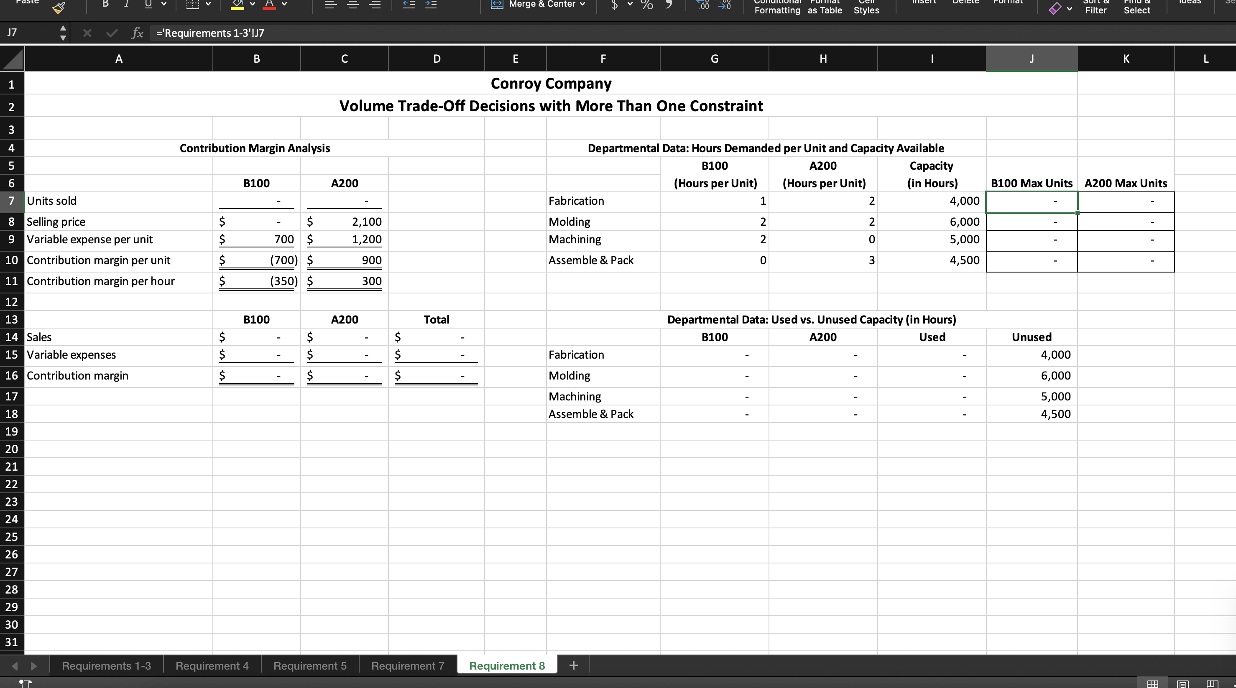
Task: Toggle left text alignment
Action: pyautogui.click(x=331, y=5)
